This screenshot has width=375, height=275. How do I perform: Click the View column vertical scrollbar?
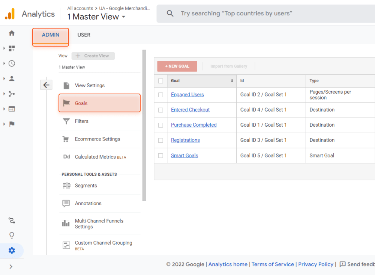[144, 125]
